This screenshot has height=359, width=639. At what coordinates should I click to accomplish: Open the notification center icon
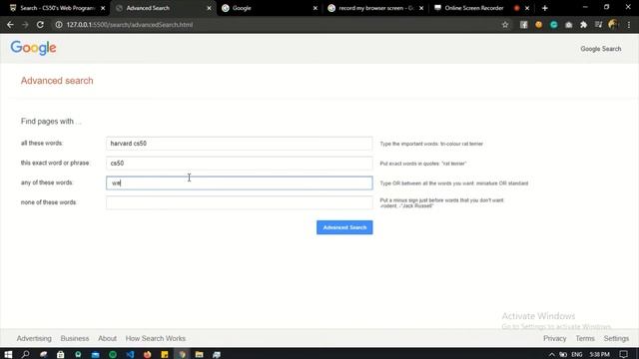(623, 355)
